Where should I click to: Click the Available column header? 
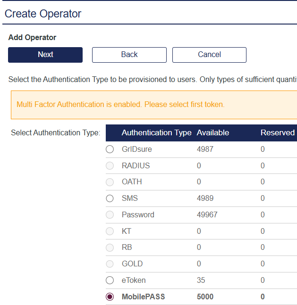[x=212, y=133]
